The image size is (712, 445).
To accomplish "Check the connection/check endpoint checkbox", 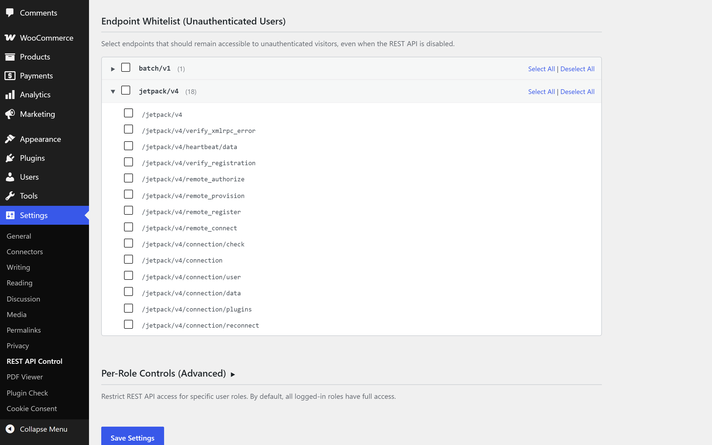I will tap(128, 243).
